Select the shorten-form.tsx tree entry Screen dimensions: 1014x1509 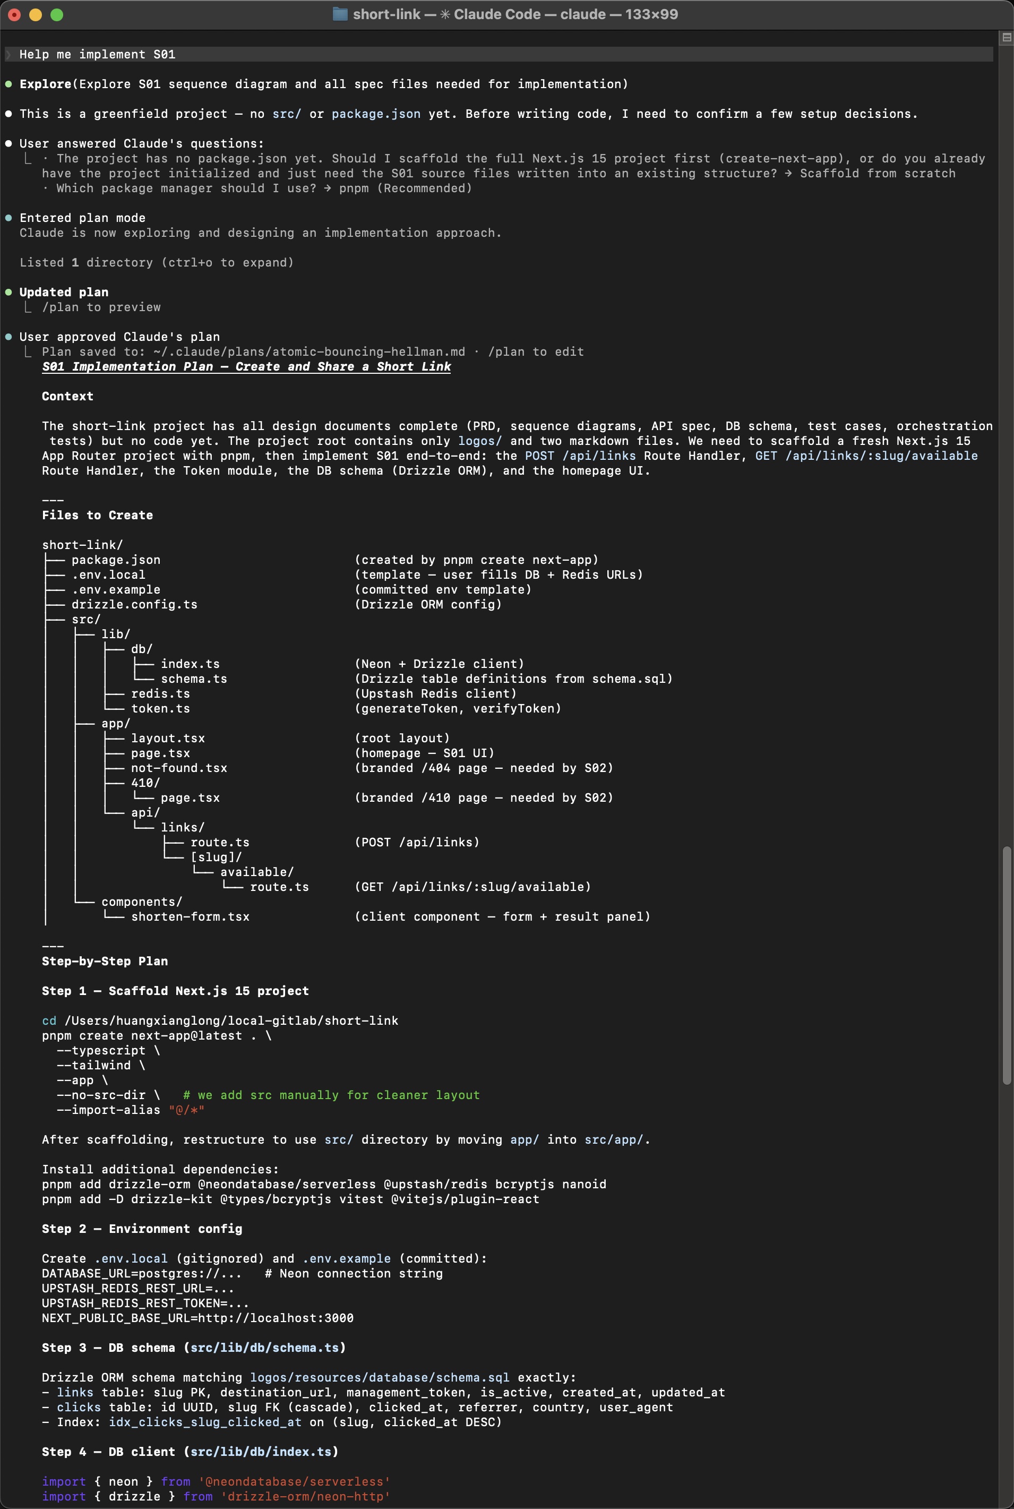tap(190, 916)
